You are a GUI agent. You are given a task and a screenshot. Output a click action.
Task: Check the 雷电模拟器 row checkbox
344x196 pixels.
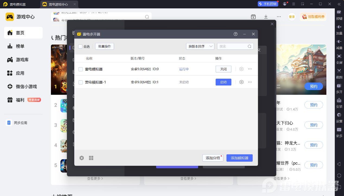pos(81,69)
